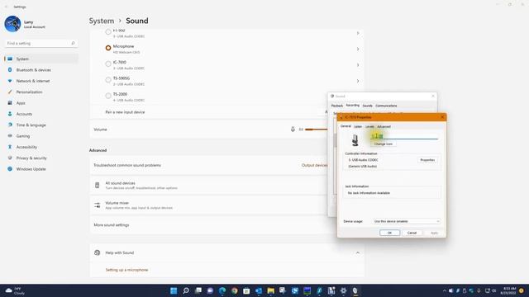Click the Change Icon button
Viewport: 529px width, 297px height.
click(x=384, y=144)
